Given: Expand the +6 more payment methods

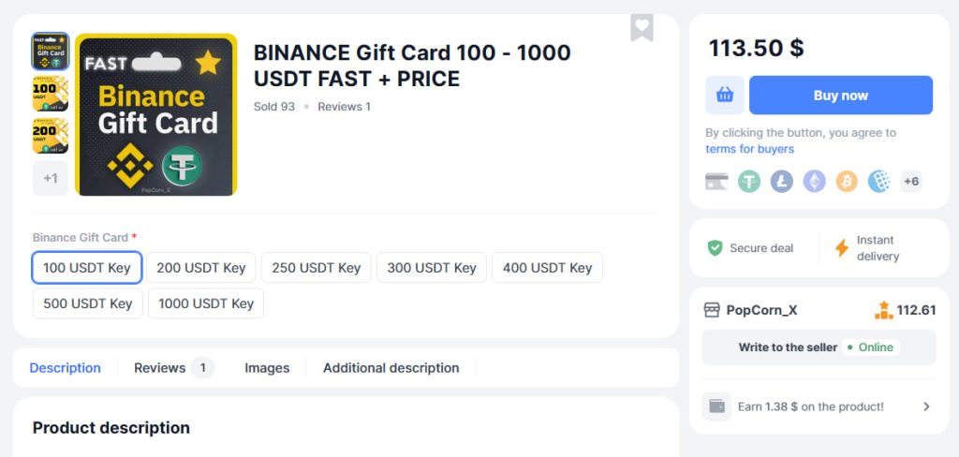Looking at the screenshot, I should (911, 182).
